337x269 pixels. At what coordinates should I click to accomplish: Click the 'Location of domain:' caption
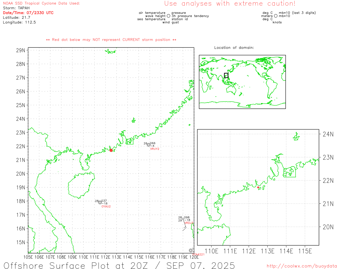coord(234,48)
